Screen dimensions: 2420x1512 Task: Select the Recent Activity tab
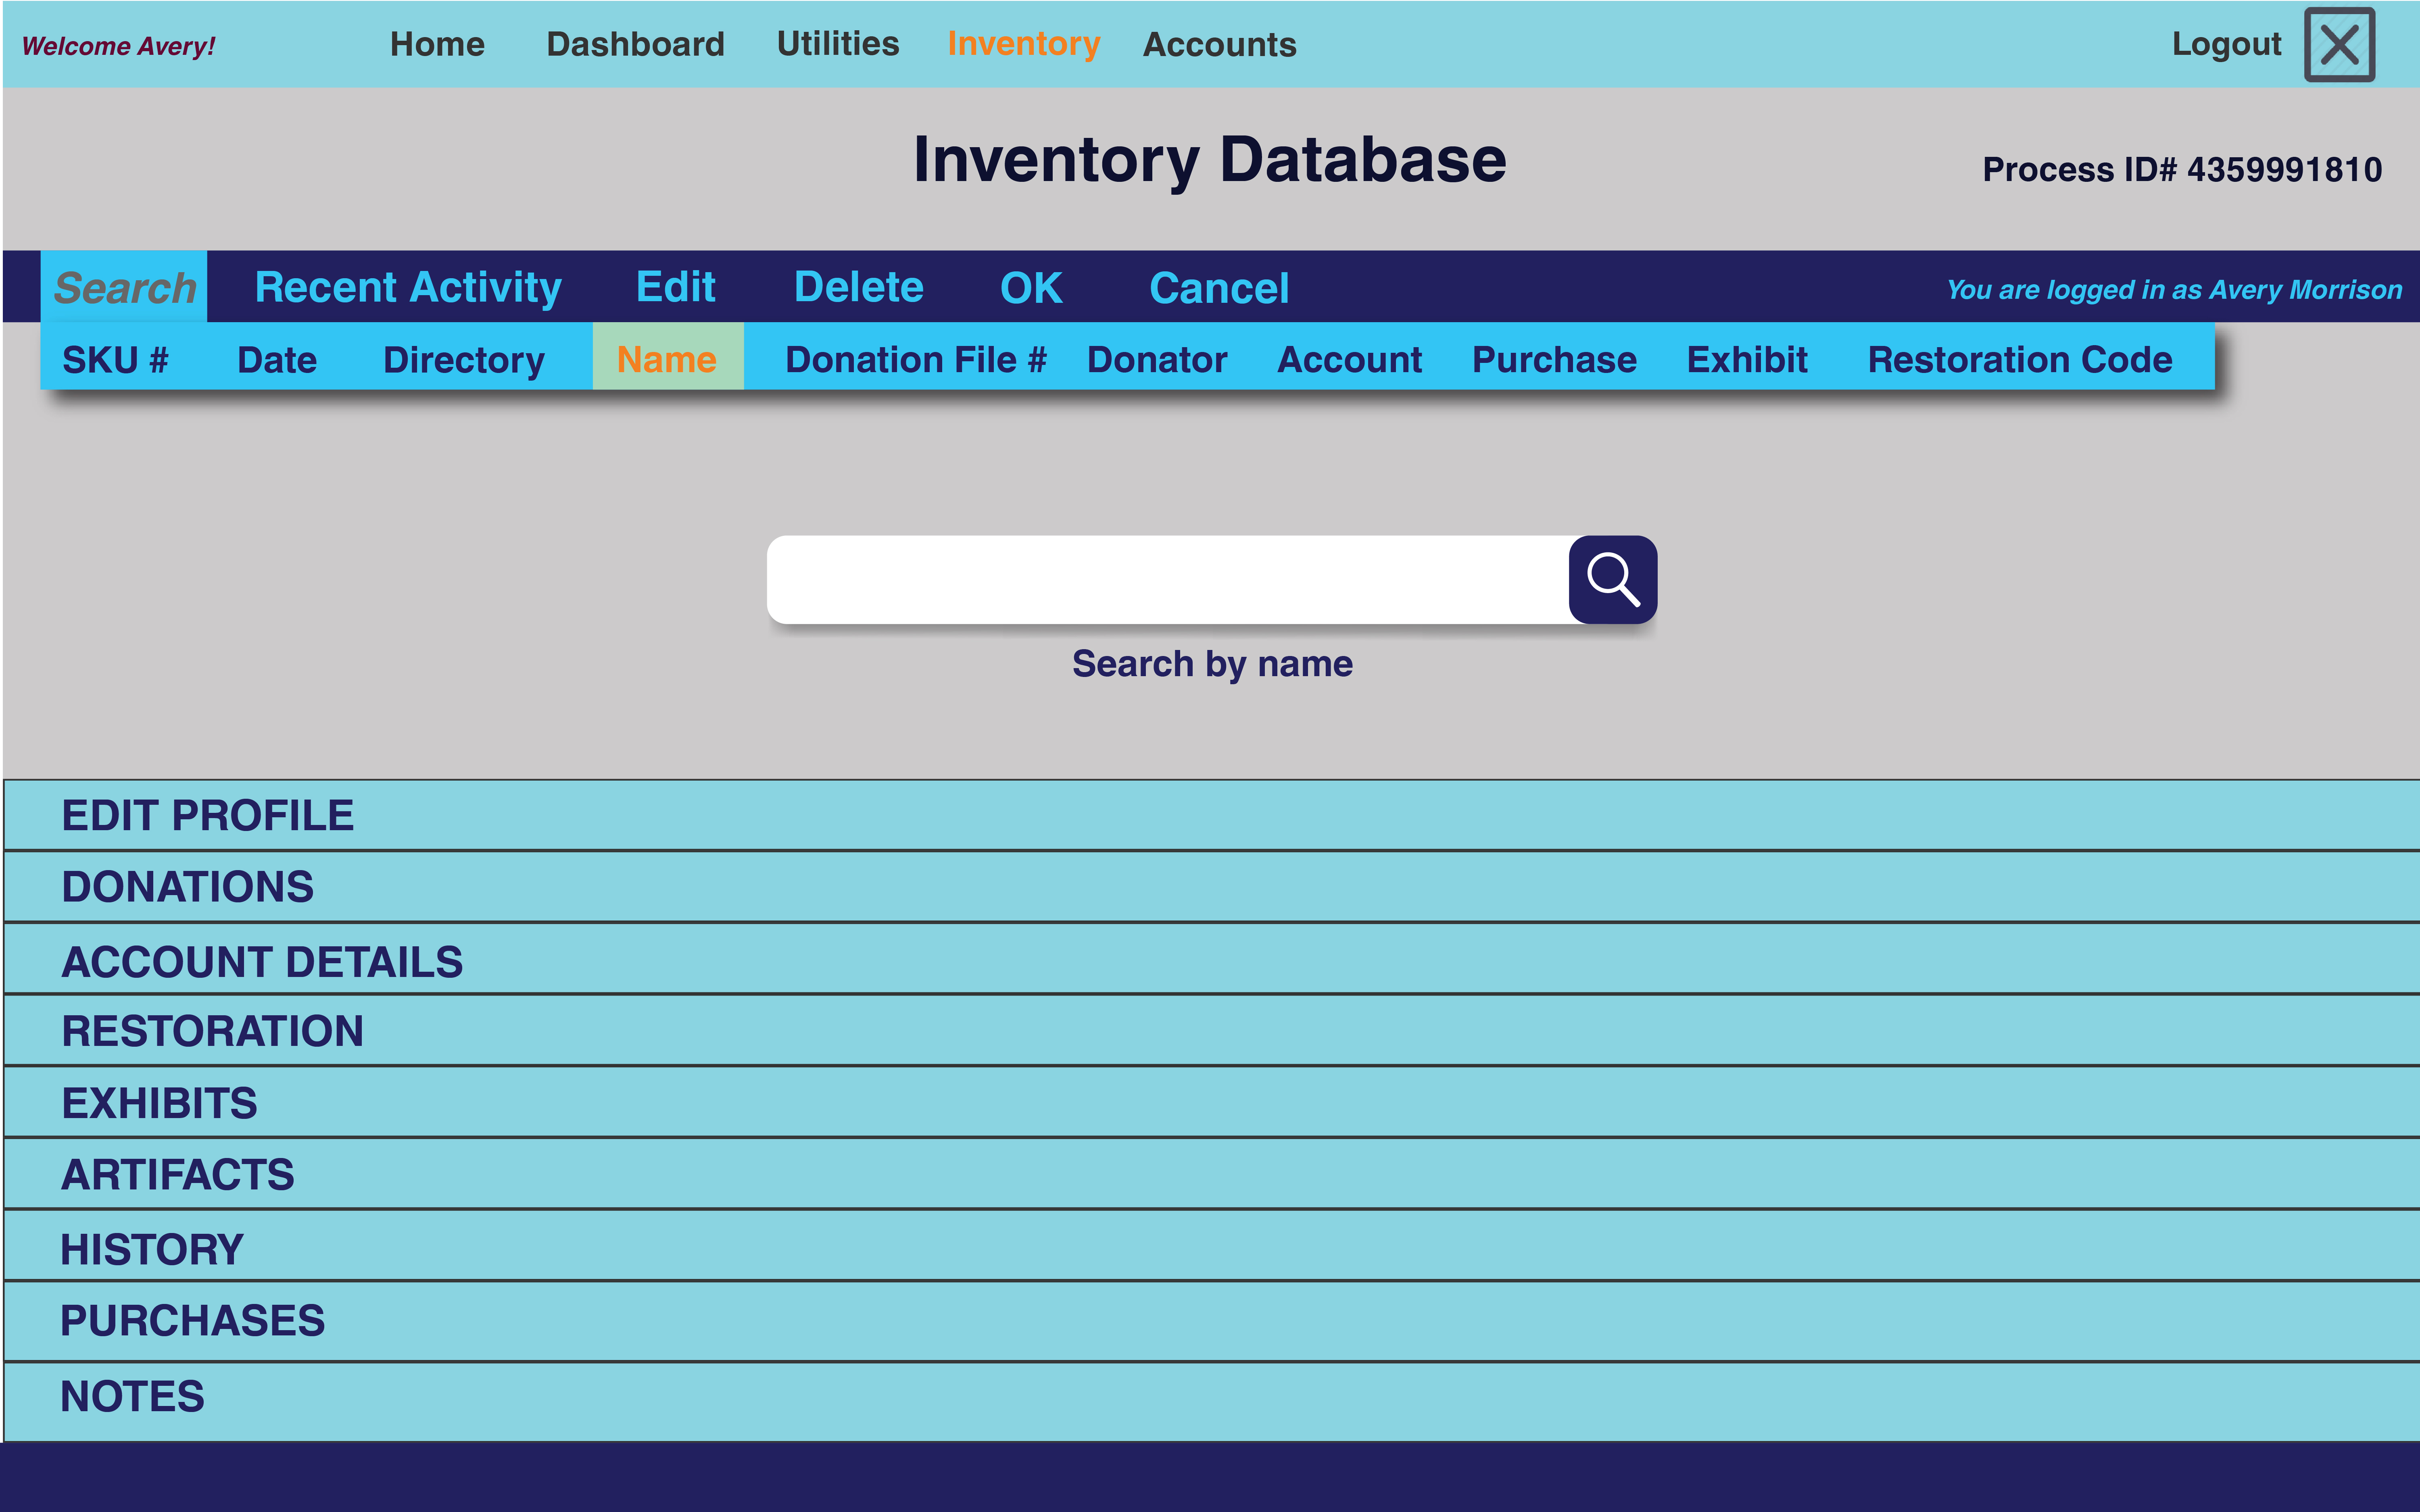coord(408,288)
